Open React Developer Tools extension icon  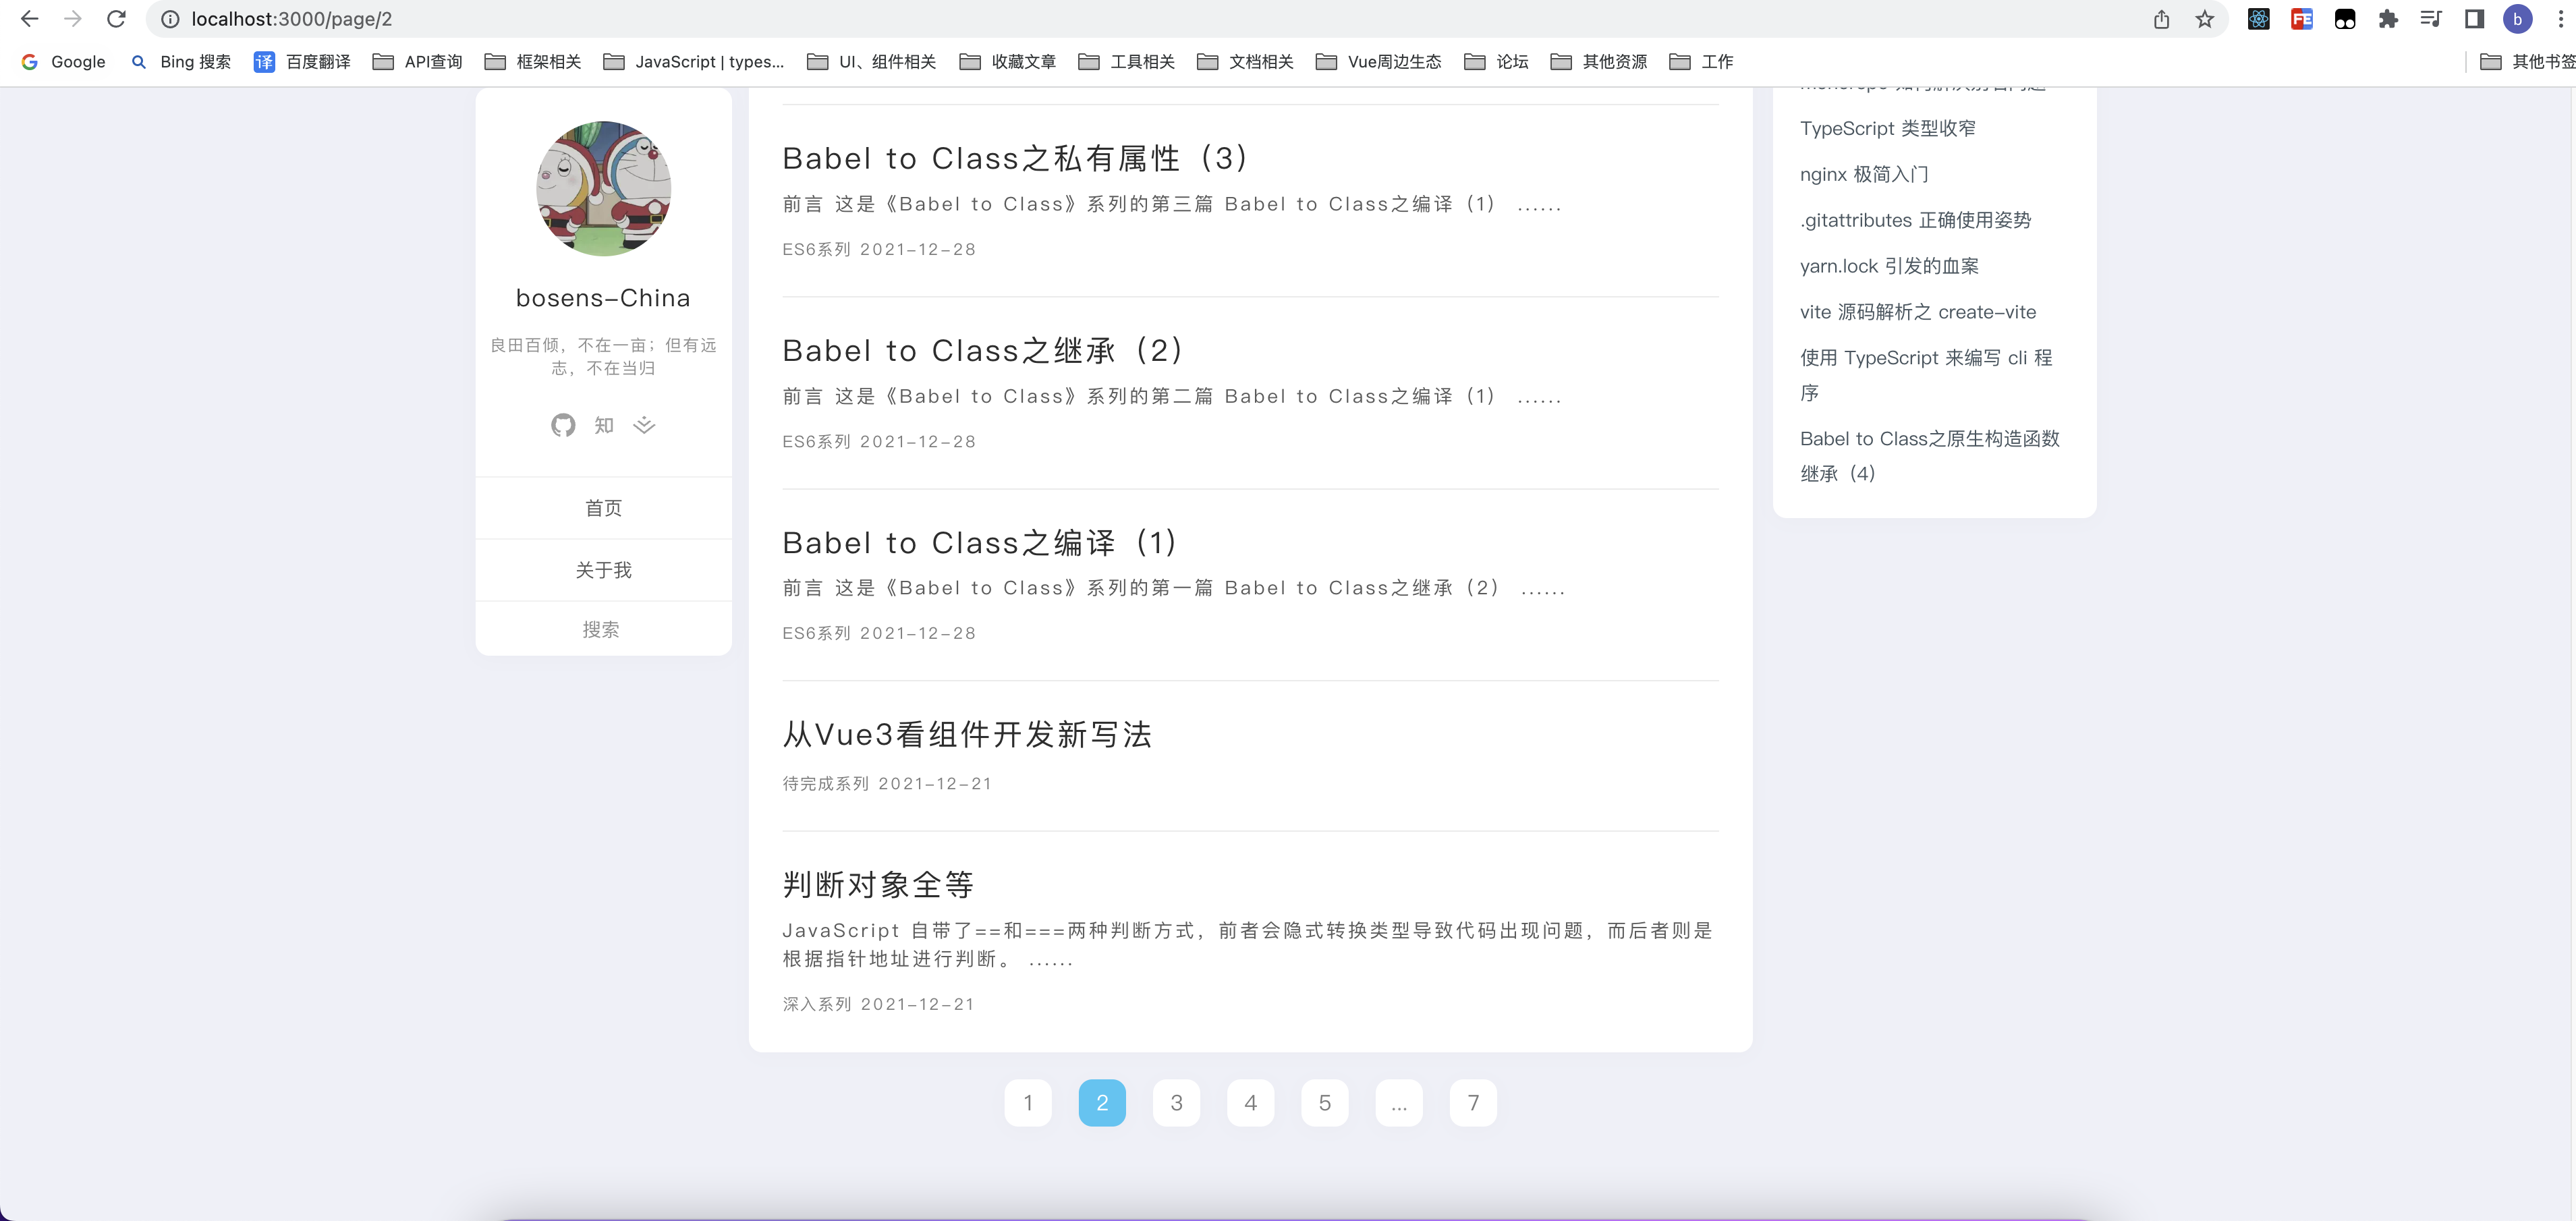[2259, 19]
